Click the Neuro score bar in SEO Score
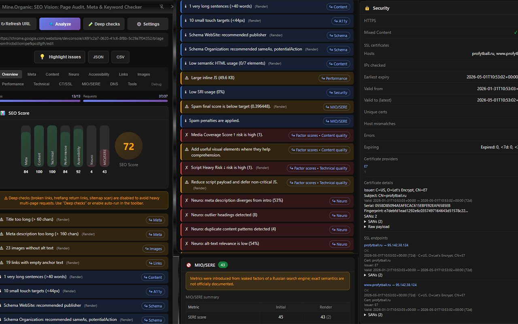The height and width of the screenshot is (324, 518). [91, 146]
